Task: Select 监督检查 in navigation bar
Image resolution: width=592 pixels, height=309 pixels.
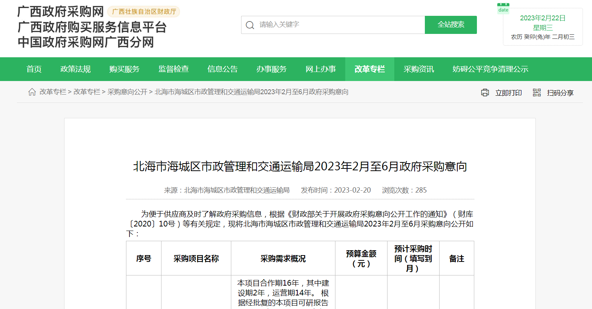Action: [x=174, y=69]
